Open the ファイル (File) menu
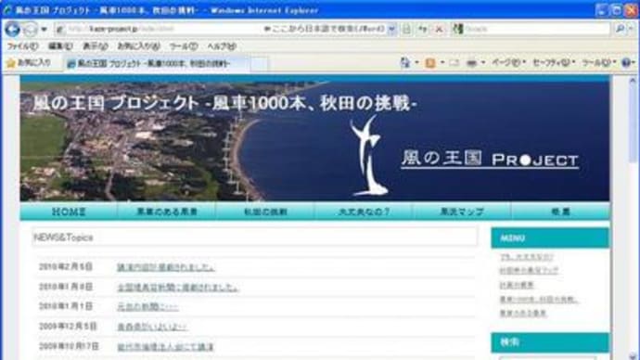This screenshot has height=360, width=640. coord(23,46)
